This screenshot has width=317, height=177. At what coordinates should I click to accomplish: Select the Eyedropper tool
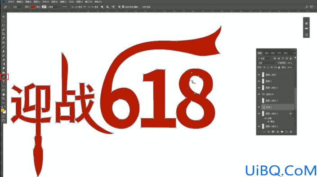click(x=4, y=38)
